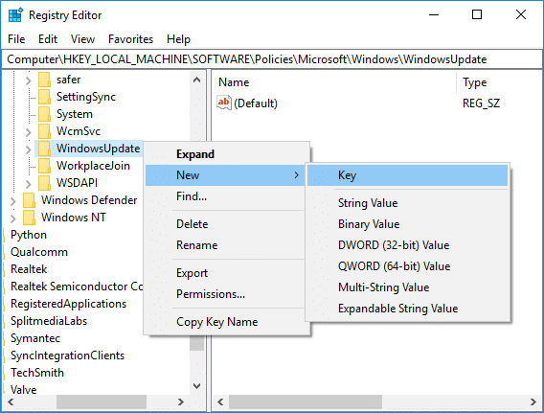Click the safer folder icon
544x413 pixels.
tap(44, 80)
